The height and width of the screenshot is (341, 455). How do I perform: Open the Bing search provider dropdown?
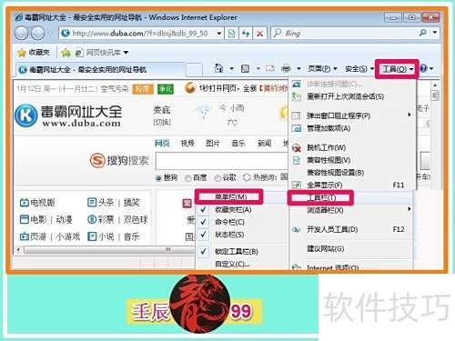click(435, 33)
